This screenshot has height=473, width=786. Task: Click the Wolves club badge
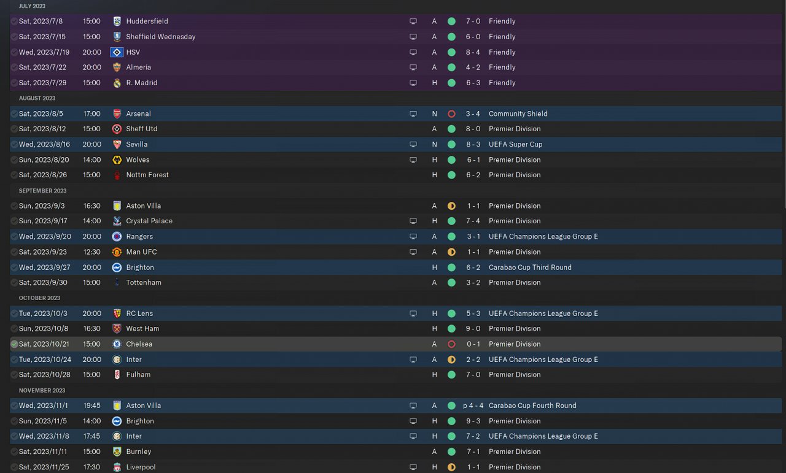click(117, 160)
